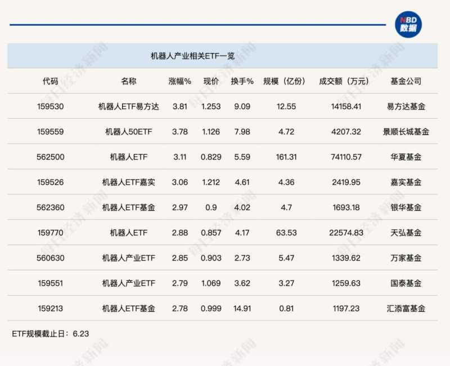Select code 159559
The height and width of the screenshot is (366, 450).
[50, 132]
